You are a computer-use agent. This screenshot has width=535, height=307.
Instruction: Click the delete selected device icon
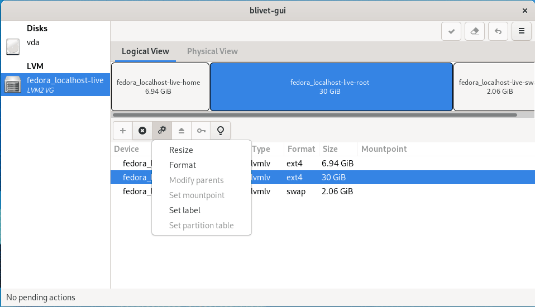(142, 131)
